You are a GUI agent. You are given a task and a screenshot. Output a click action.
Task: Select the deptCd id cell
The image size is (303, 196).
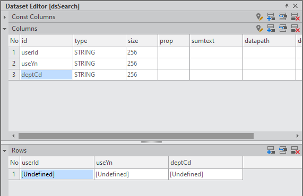pyautogui.click(x=46, y=75)
